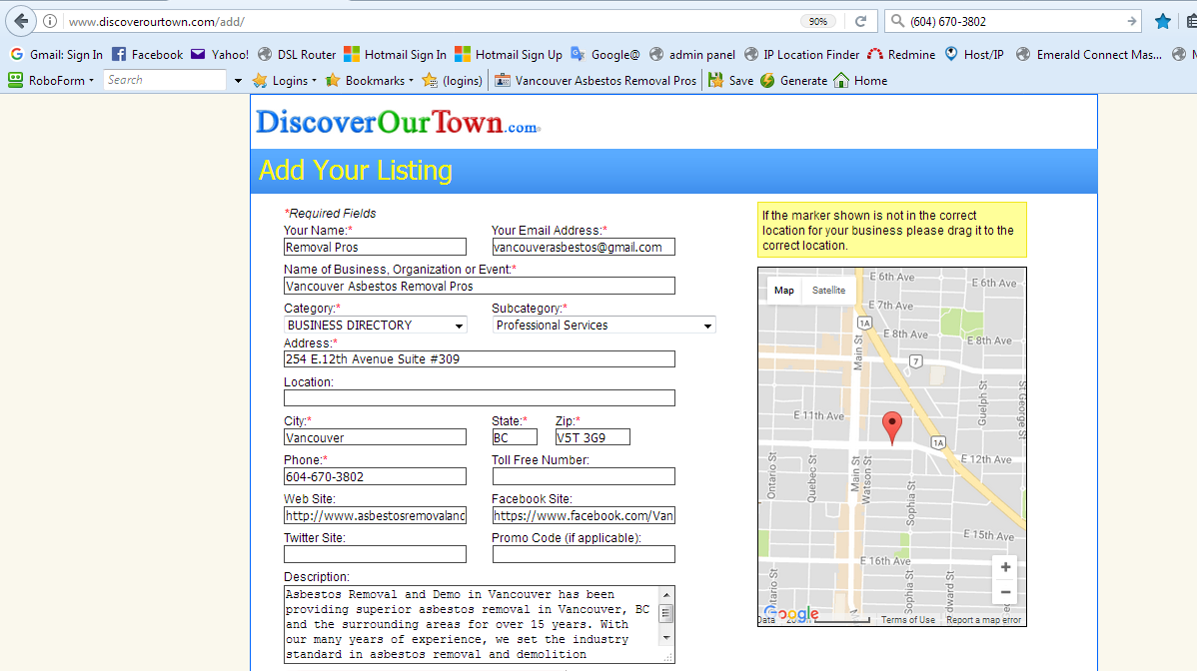The height and width of the screenshot is (671, 1197).
Task: Click inside the Description text area
Action: [470, 624]
